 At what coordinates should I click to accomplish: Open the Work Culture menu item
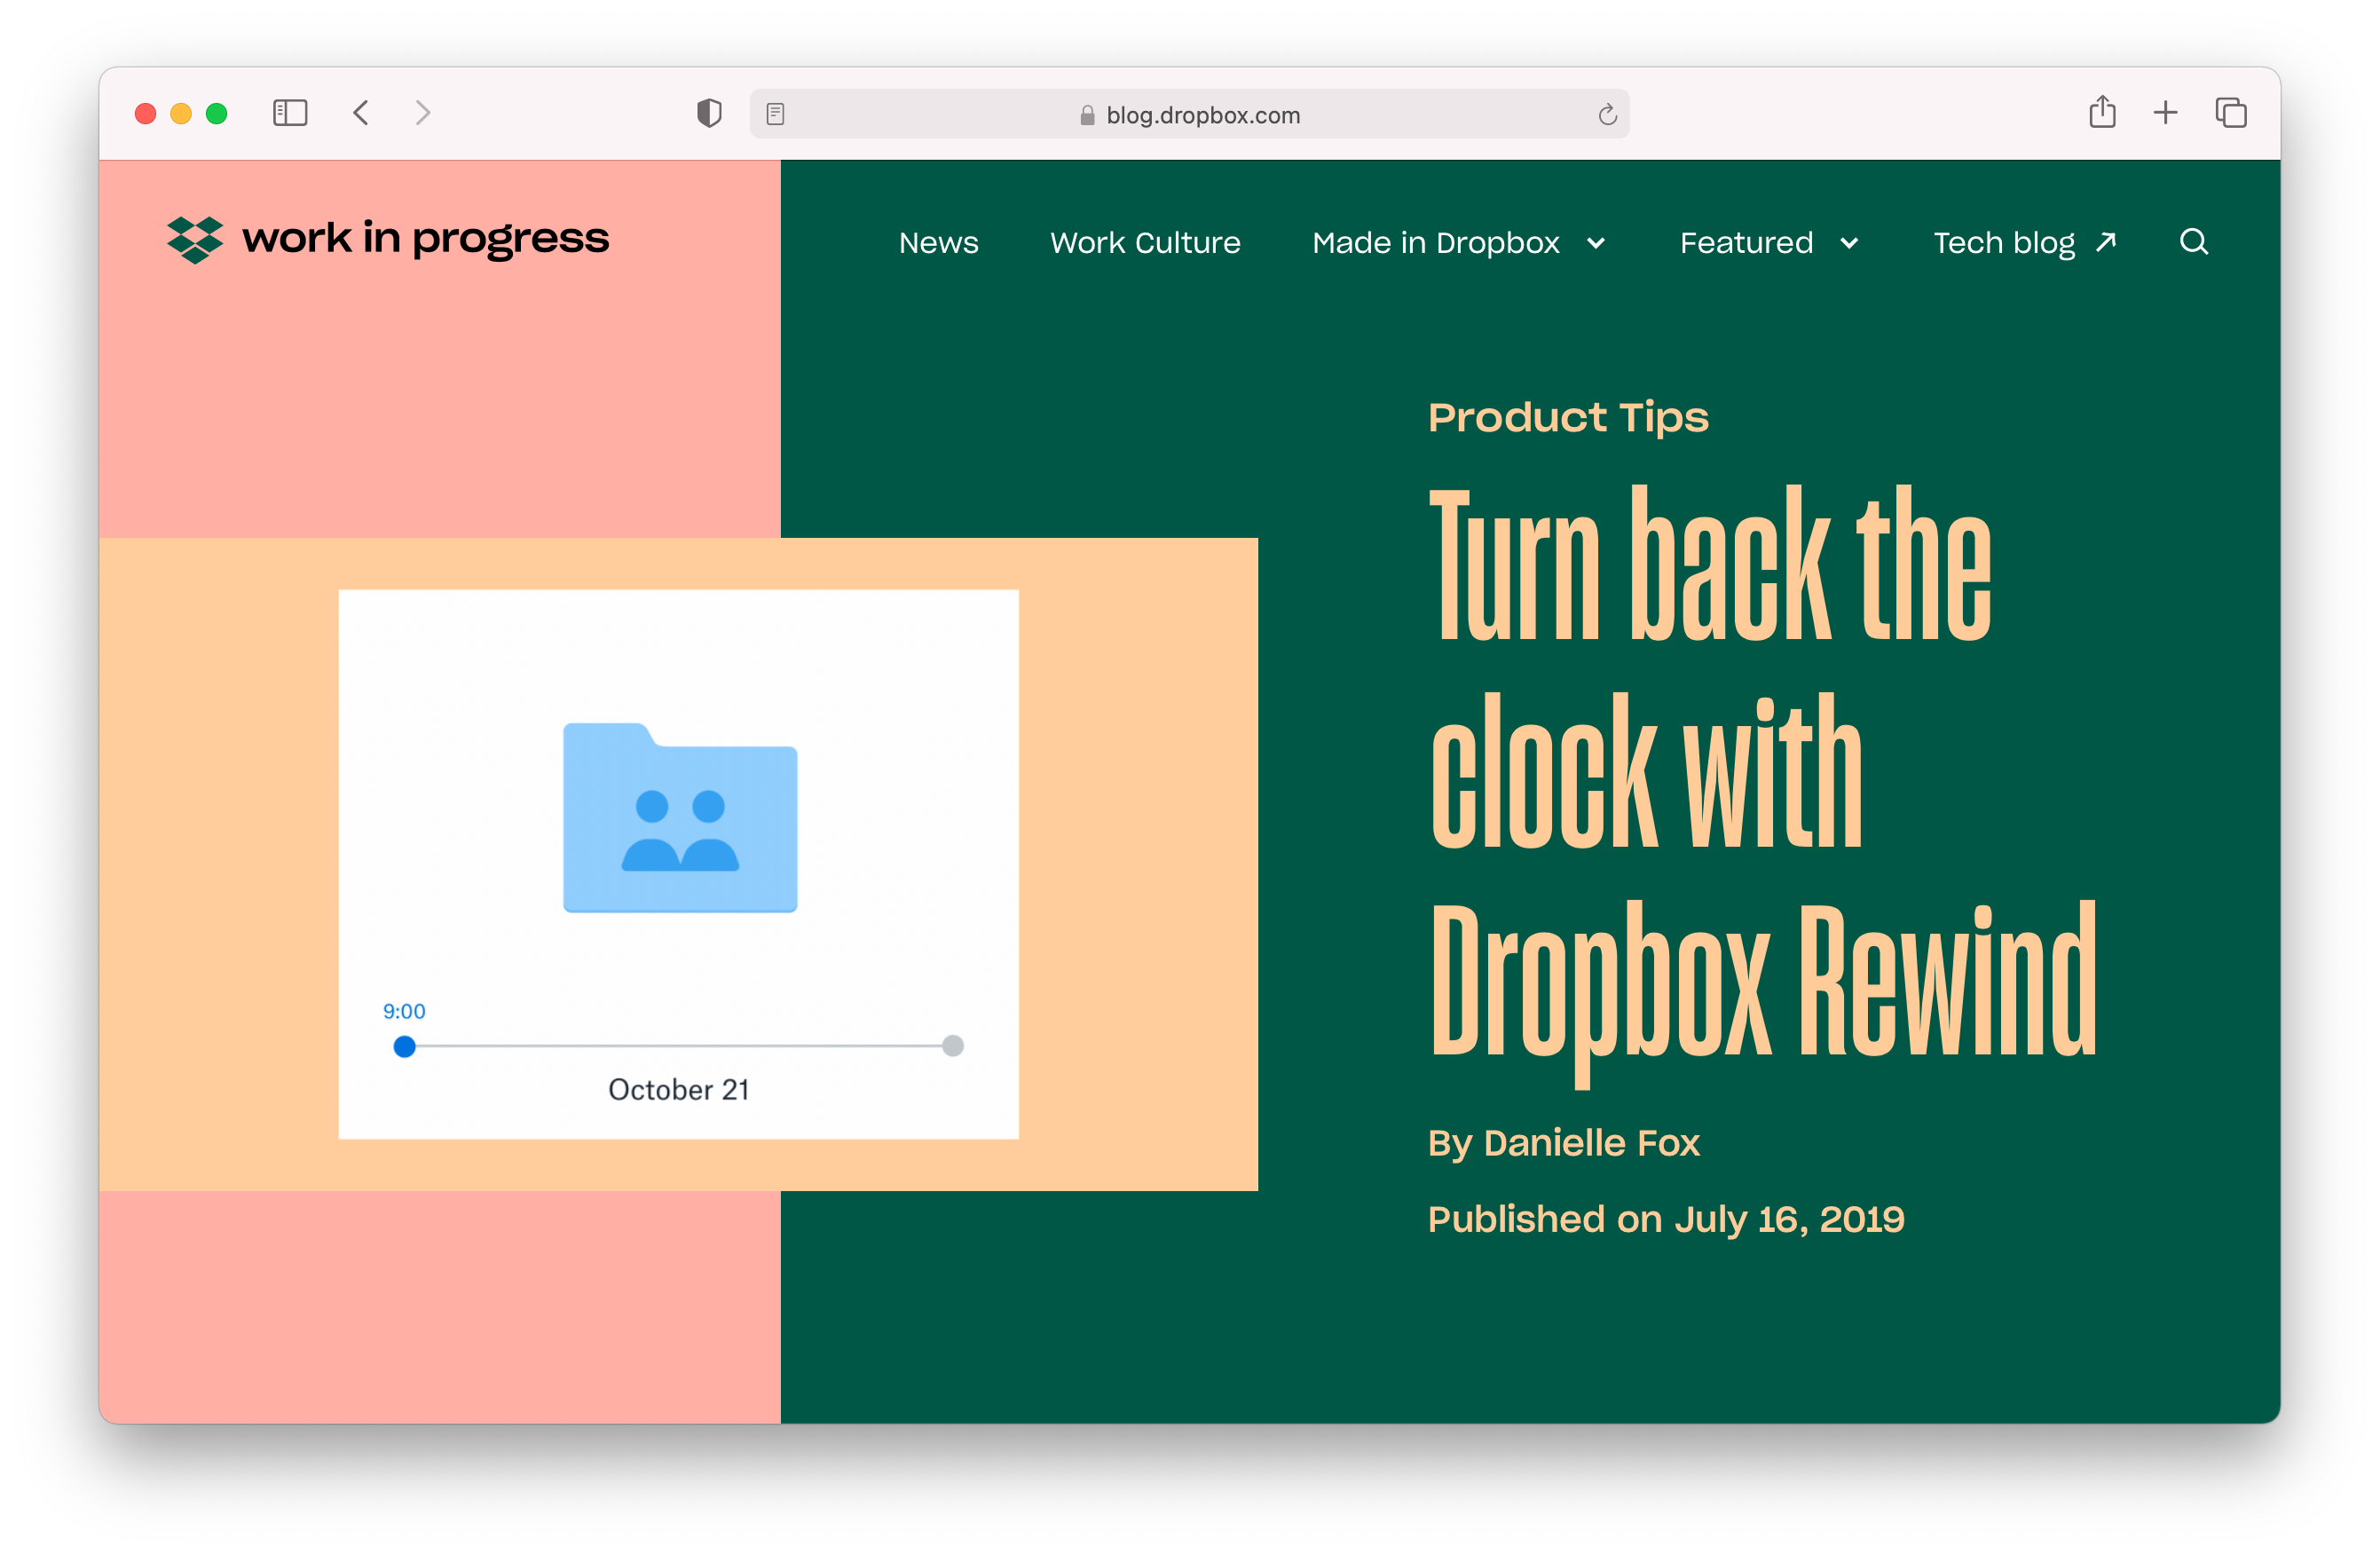pos(1145,242)
